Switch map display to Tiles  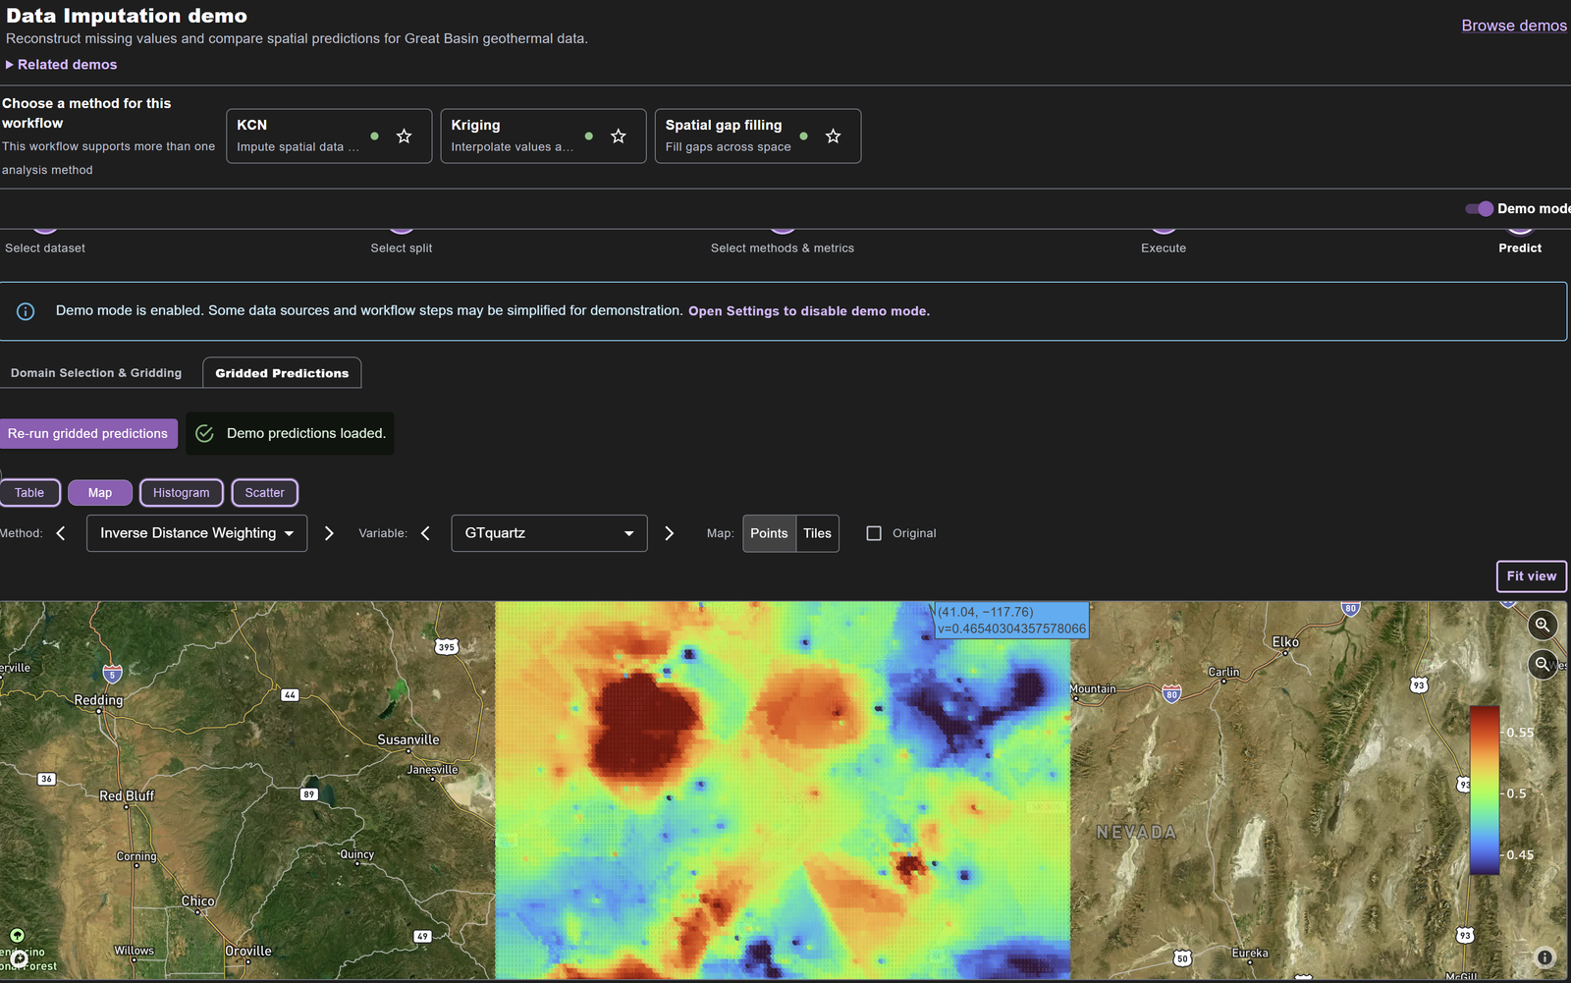pos(817,533)
